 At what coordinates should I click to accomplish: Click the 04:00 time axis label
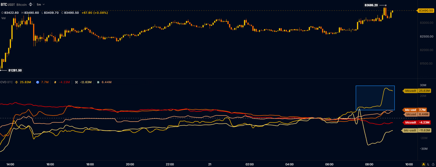[x=290, y=164]
